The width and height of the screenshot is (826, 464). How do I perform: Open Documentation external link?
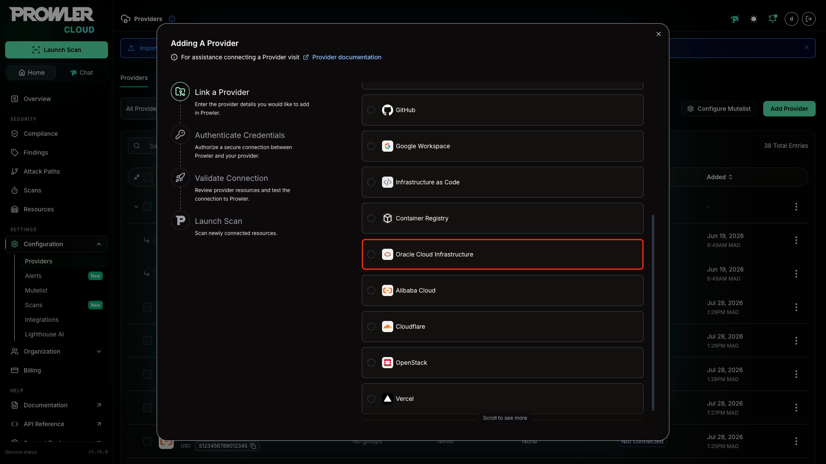coord(56,405)
